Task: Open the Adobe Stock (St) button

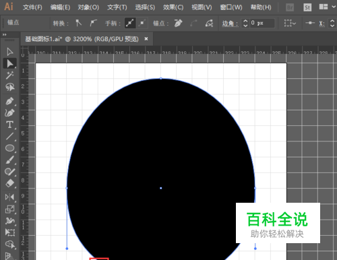Action: [x=307, y=7]
